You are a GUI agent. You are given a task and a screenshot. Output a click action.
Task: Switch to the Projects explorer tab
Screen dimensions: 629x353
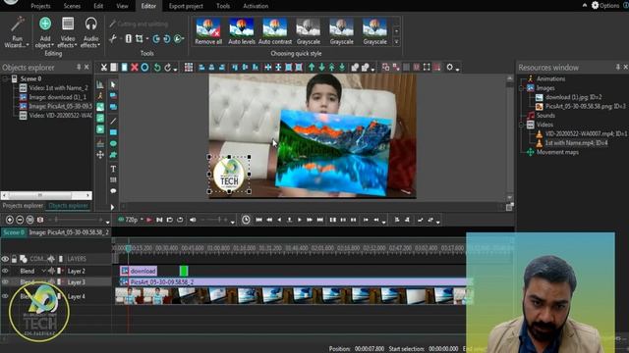click(23, 206)
